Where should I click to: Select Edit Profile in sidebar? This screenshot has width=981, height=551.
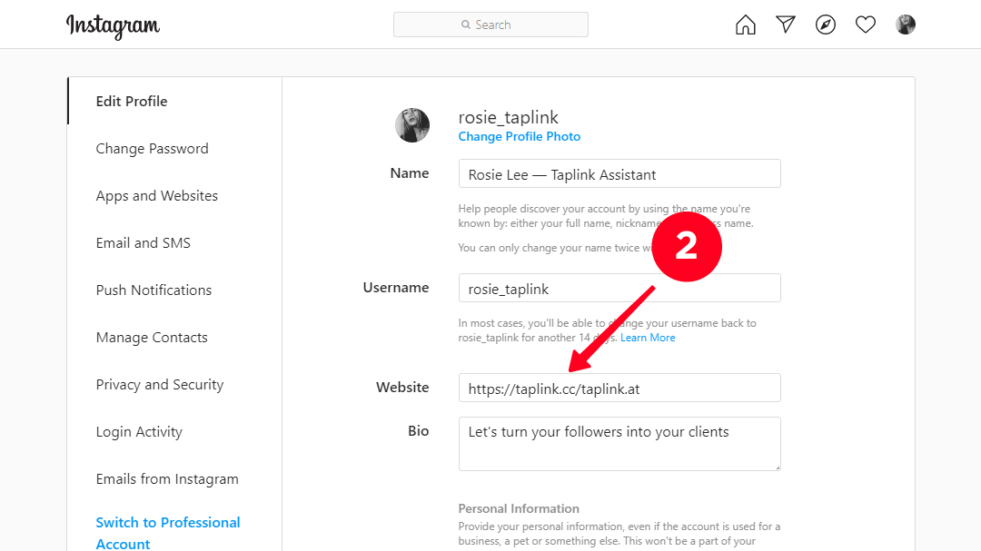click(x=132, y=102)
